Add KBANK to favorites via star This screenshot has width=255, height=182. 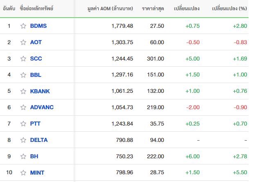click(x=23, y=91)
